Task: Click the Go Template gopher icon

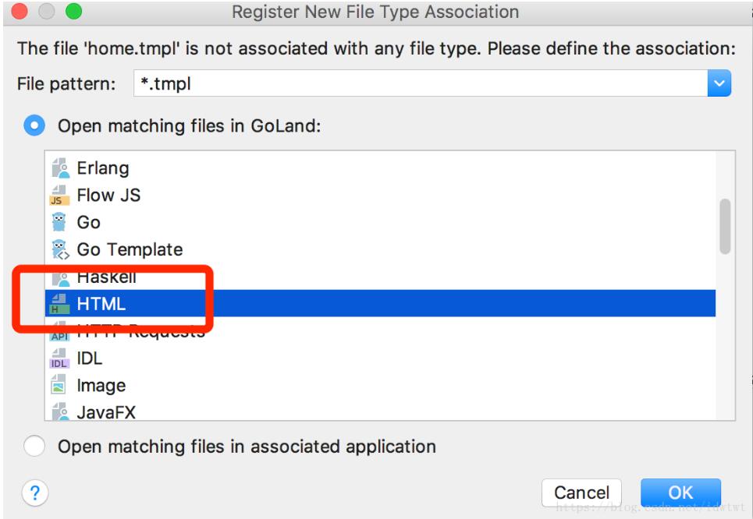Action: [x=59, y=250]
